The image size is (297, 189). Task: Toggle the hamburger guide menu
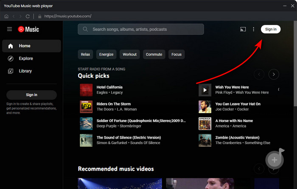9,29
